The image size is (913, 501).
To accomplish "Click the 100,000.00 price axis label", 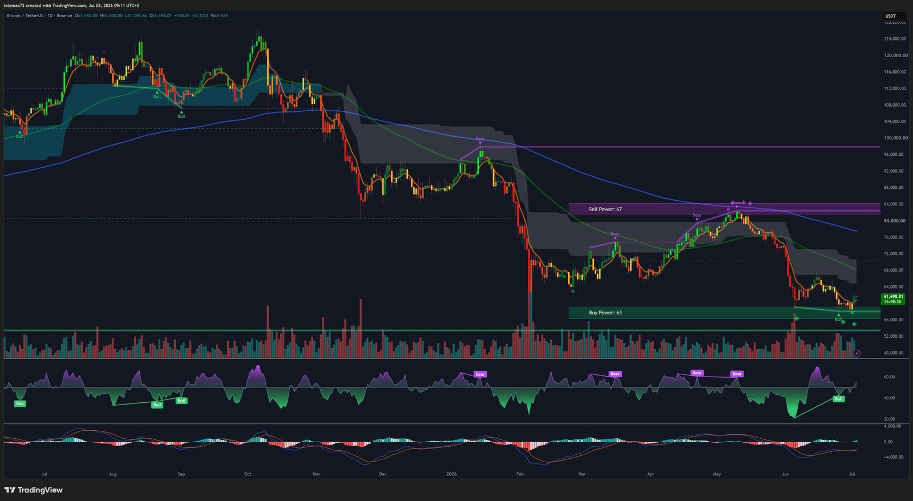I will coord(895,138).
